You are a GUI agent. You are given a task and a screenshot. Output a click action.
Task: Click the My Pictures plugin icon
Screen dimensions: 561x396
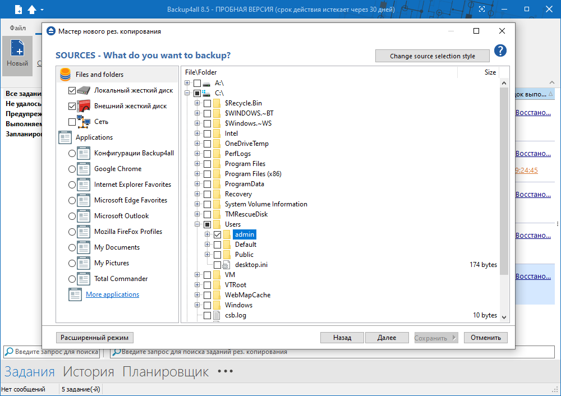(84, 263)
